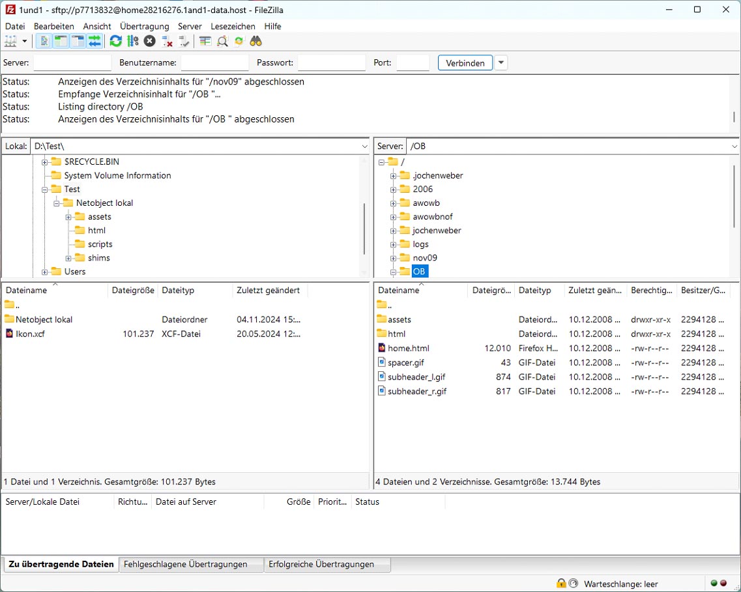Click the binoculars file search icon
This screenshot has height=592, width=741.
tap(256, 41)
